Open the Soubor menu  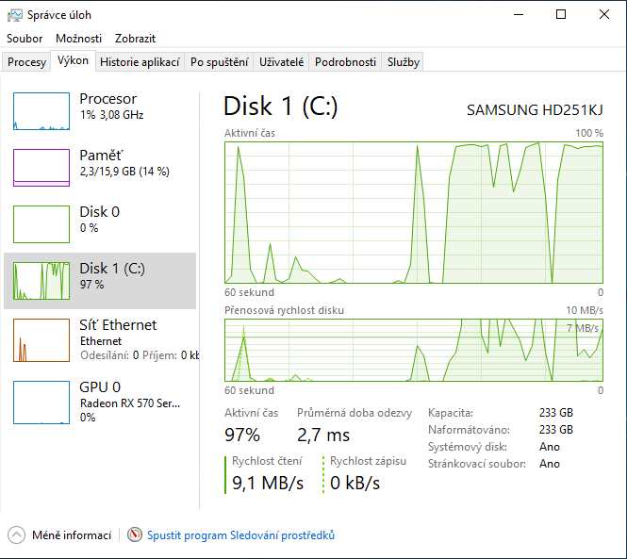(x=25, y=39)
